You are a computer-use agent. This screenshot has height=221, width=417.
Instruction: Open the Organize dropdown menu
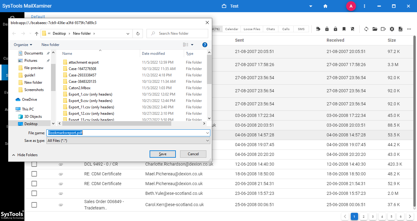tap(23, 45)
